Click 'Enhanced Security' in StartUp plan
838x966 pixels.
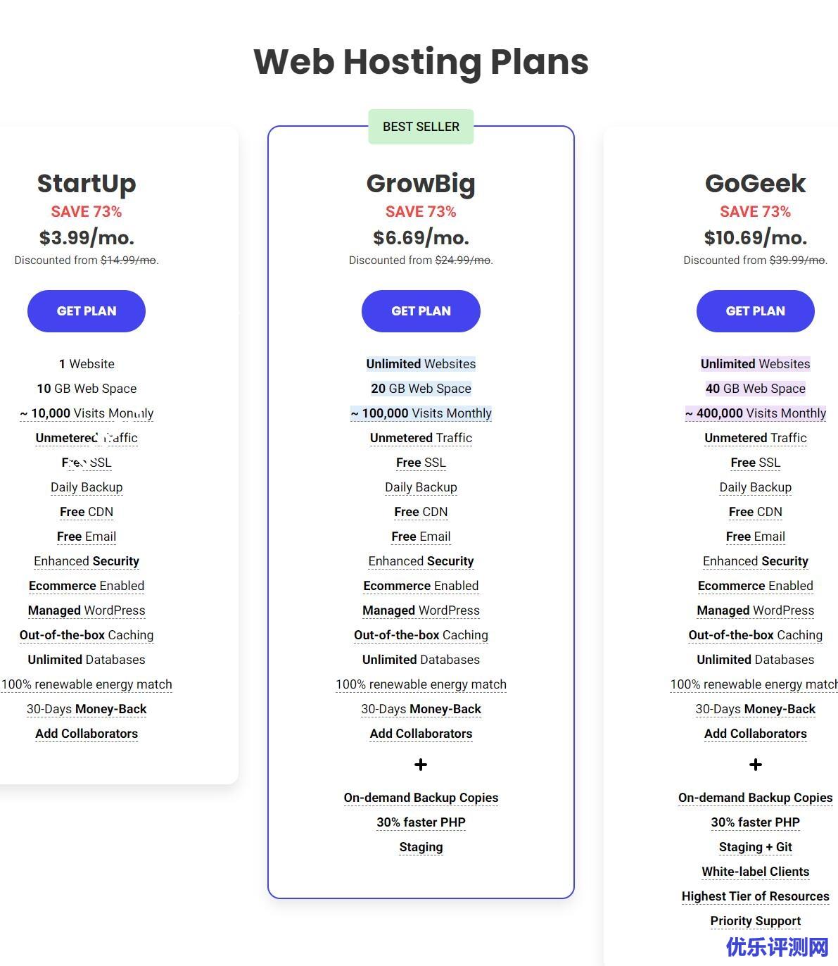87,561
